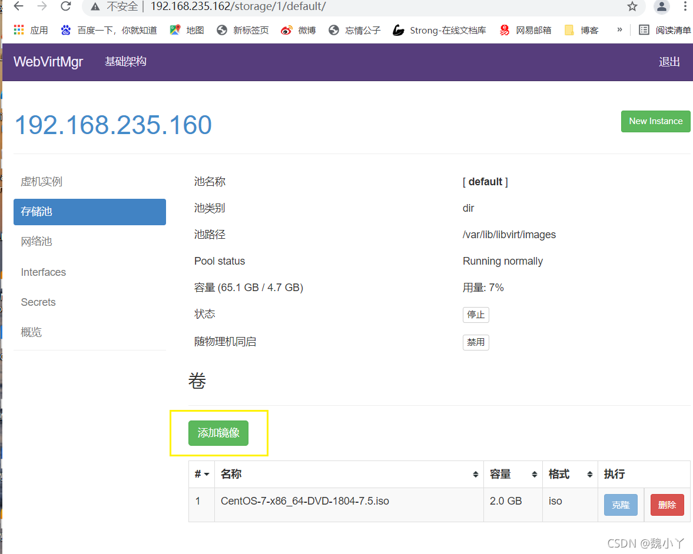Open the 忘情公子 bookmark
The image size is (693, 554).
click(x=354, y=30)
